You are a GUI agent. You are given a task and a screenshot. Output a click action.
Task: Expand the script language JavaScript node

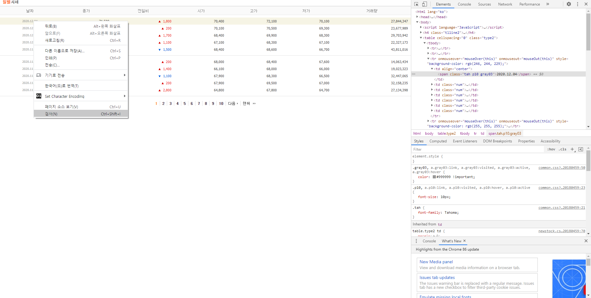(421, 27)
